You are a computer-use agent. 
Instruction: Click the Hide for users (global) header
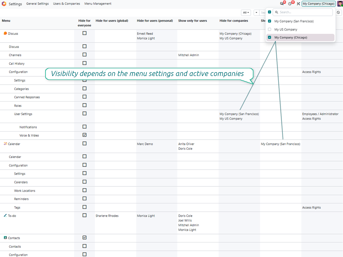click(112, 21)
